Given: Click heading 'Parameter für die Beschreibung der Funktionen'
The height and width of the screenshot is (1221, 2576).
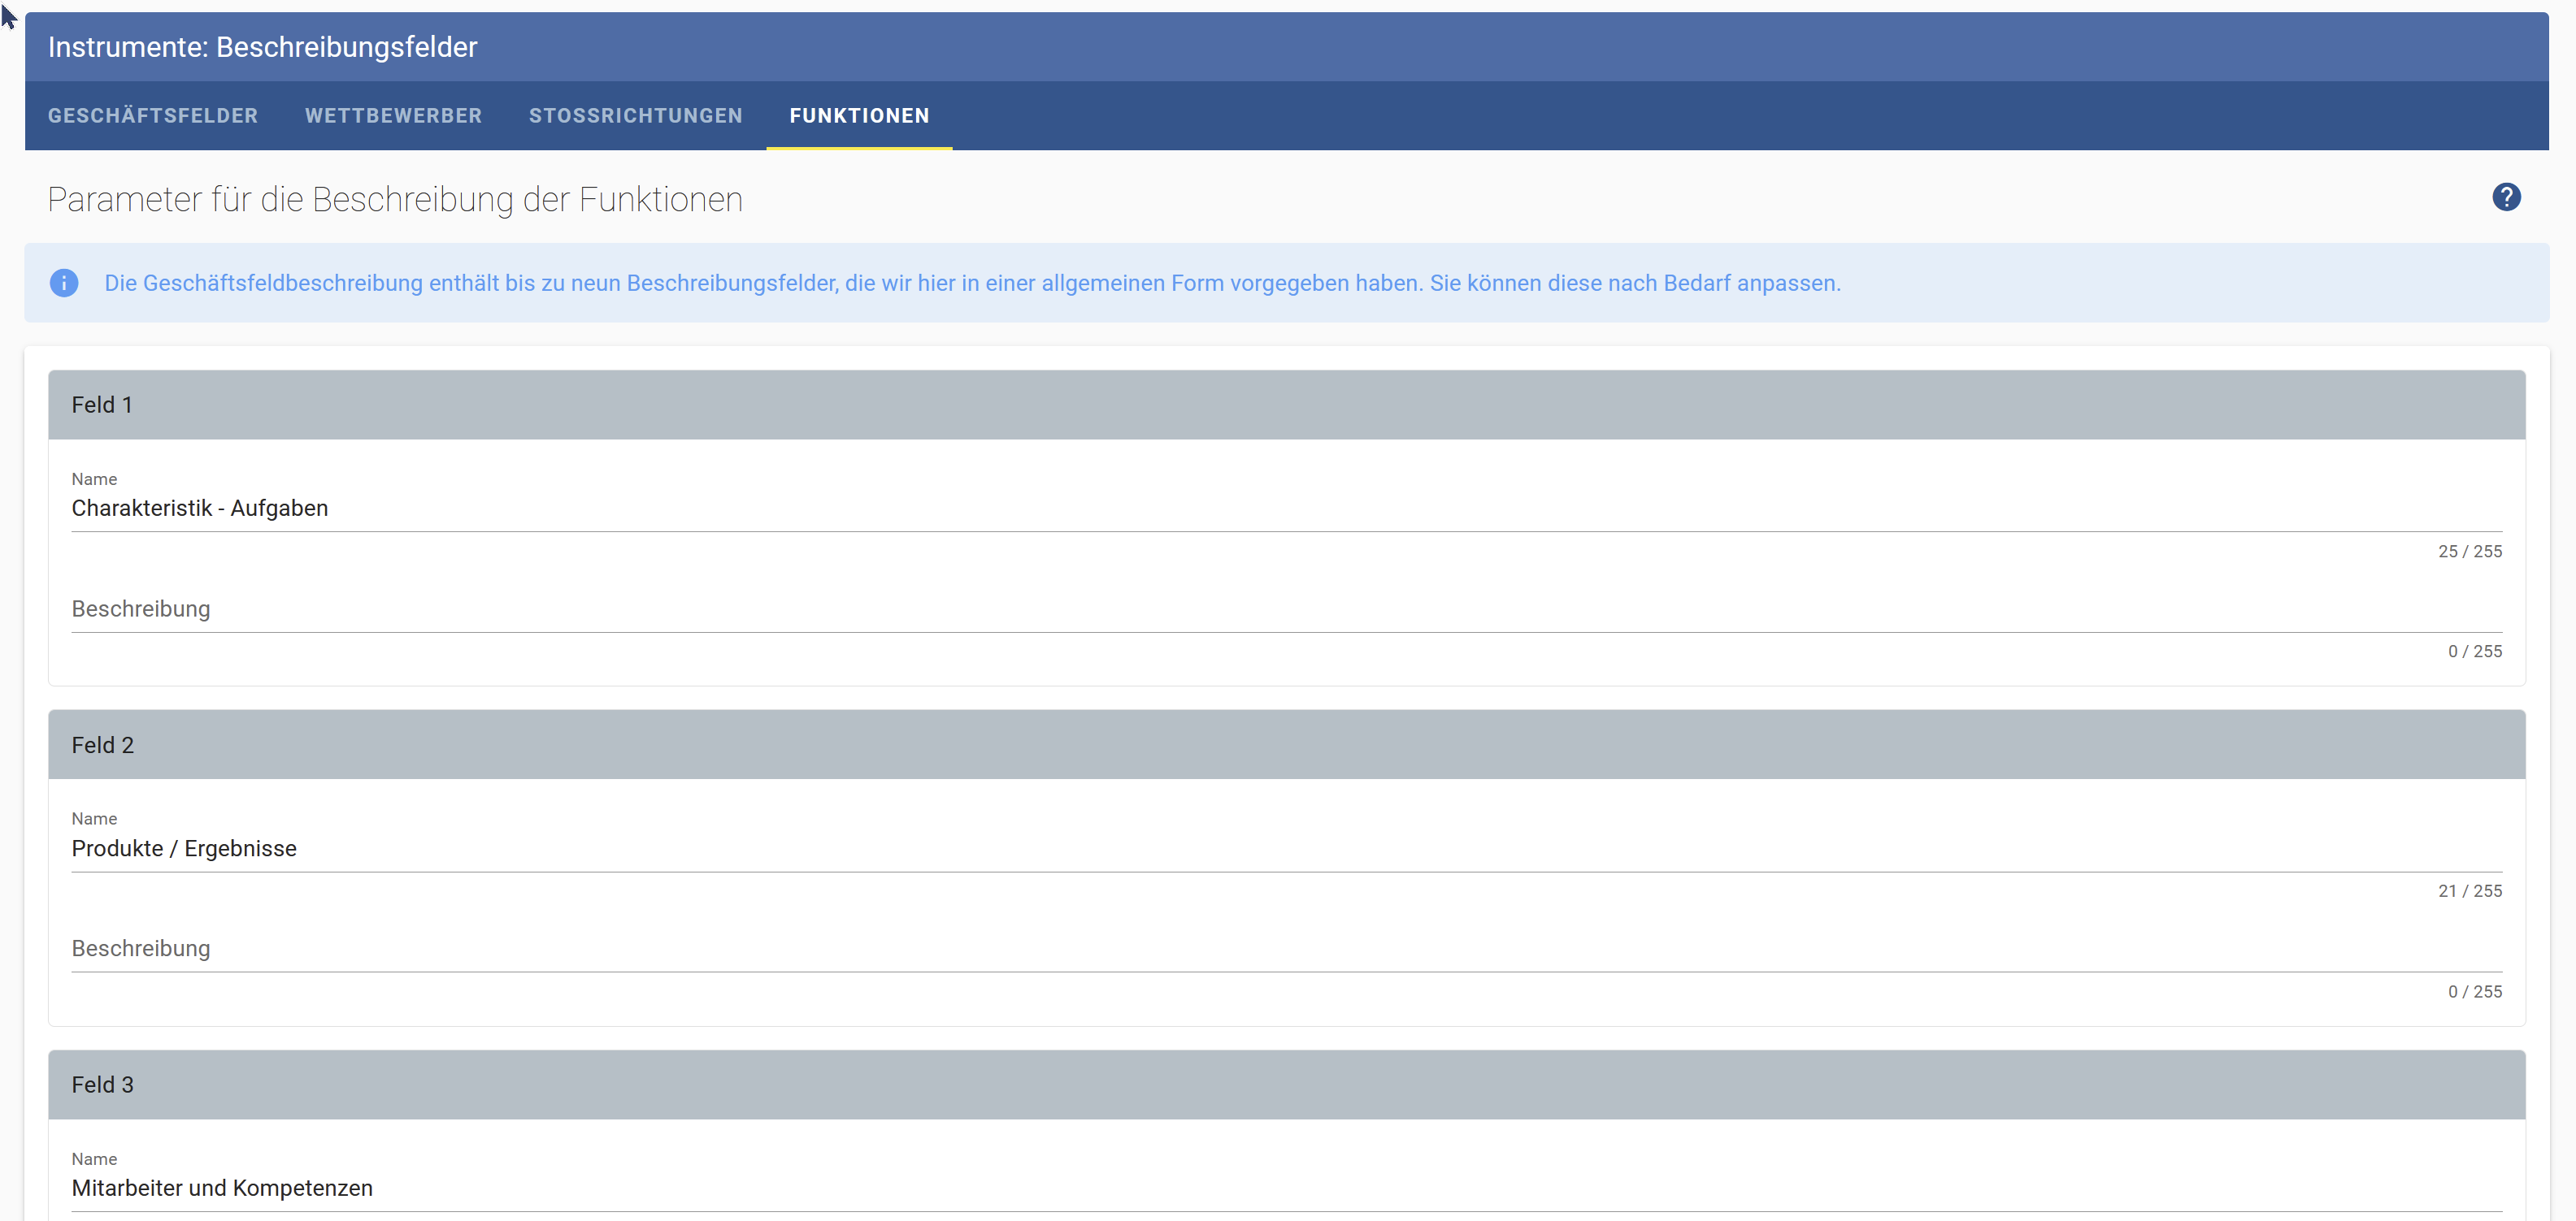Looking at the screenshot, I should coord(395,200).
